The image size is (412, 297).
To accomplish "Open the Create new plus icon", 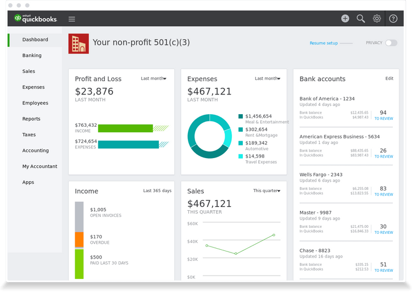I will pyautogui.click(x=345, y=19).
